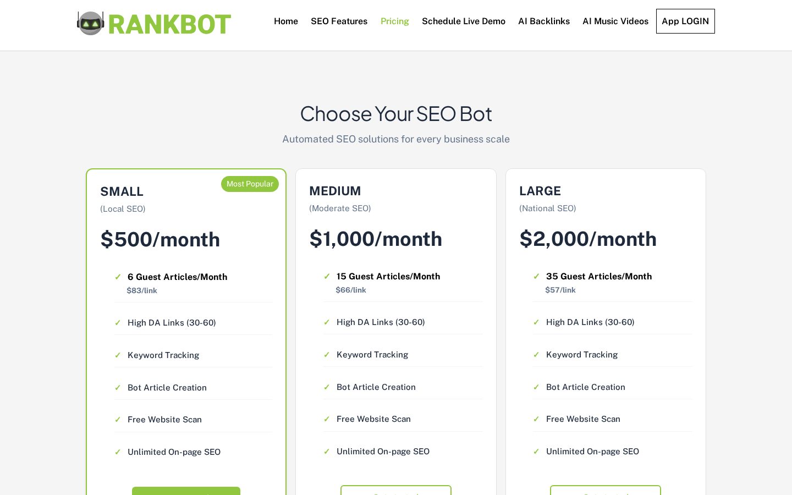Click checkmark beside Free Website Scan in LARGE plan
The image size is (792, 495).
click(x=536, y=419)
